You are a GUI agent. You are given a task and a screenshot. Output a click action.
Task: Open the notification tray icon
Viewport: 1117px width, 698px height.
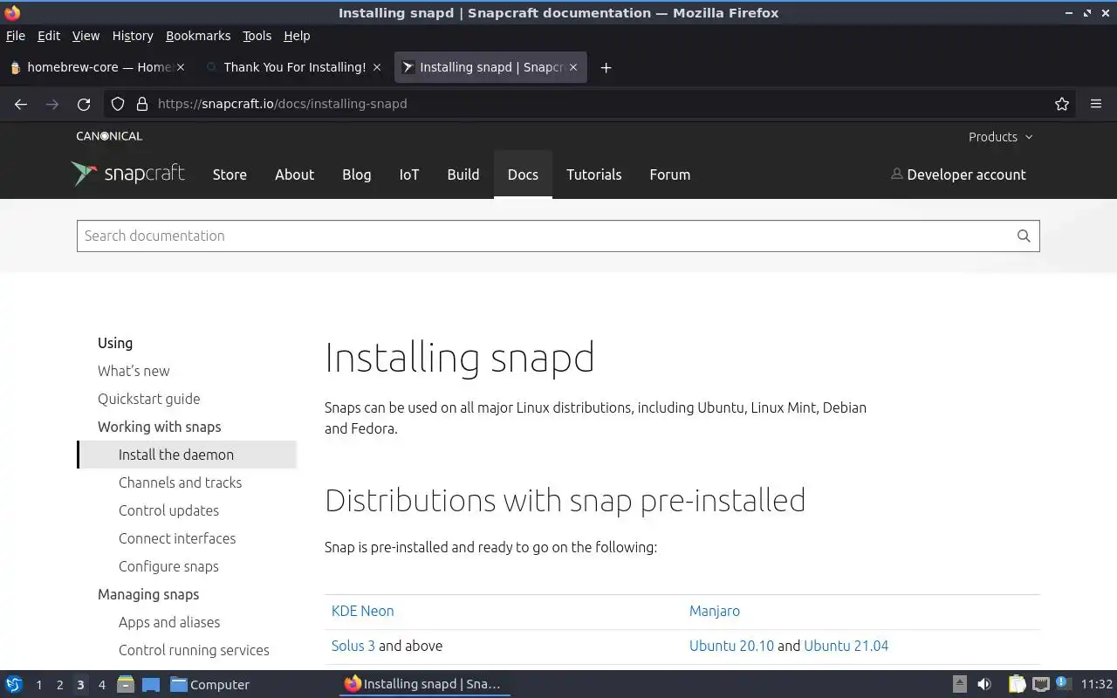(1062, 683)
